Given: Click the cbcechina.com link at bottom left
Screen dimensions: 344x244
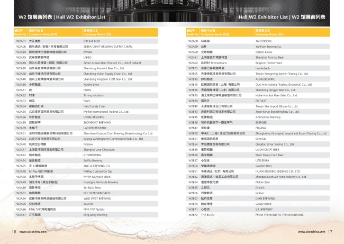Looking at the screenshot, I should (32, 231).
